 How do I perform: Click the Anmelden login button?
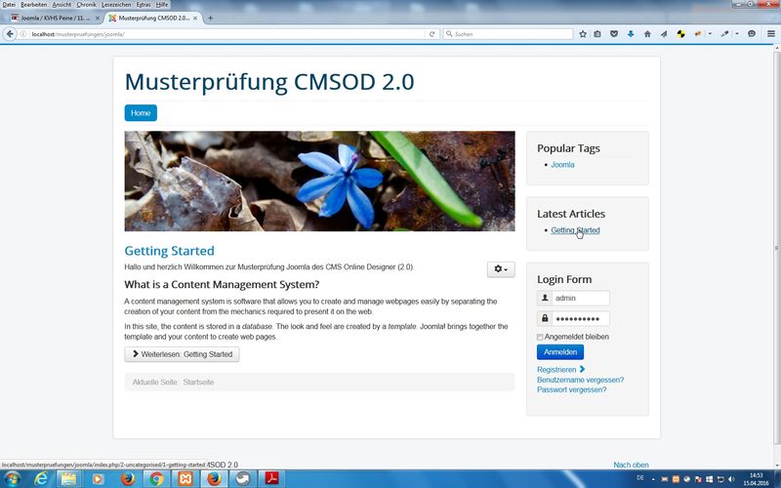click(x=560, y=352)
